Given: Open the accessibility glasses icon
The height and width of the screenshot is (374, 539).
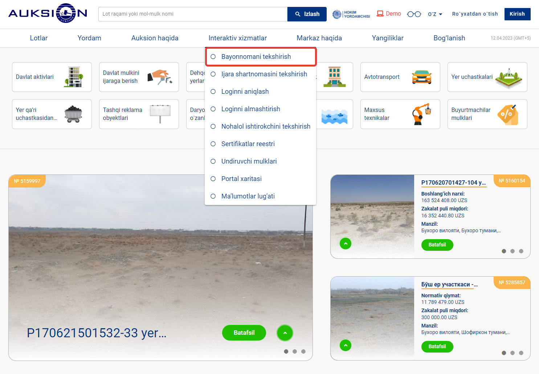Looking at the screenshot, I should pyautogui.click(x=414, y=14).
